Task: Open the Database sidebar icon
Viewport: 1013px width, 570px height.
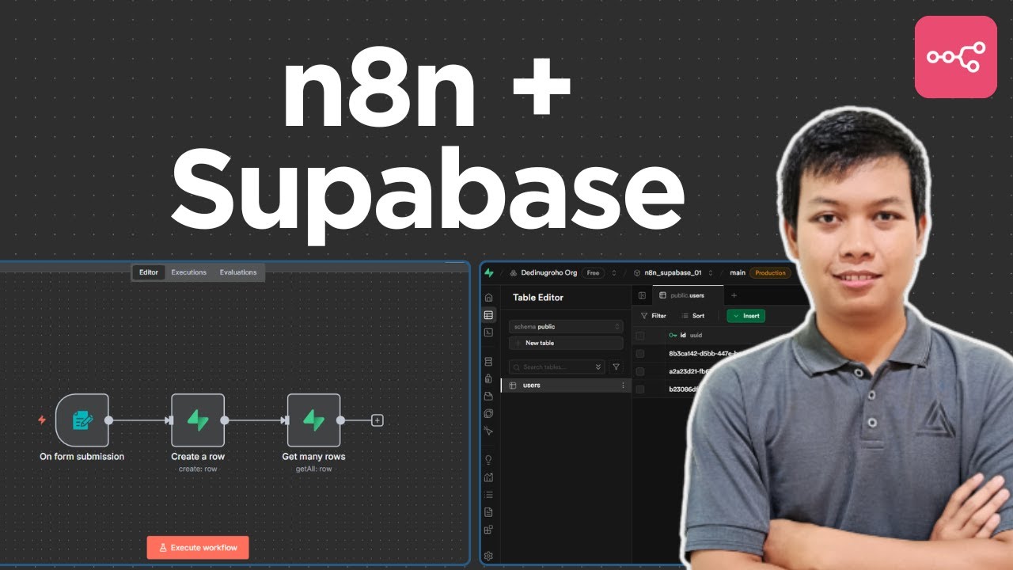Action: click(x=488, y=362)
